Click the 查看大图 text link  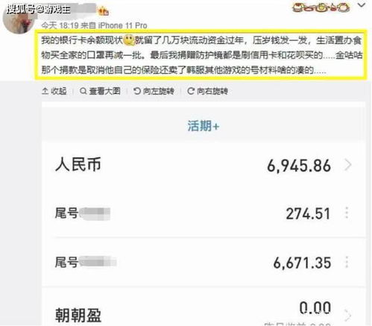tap(104, 91)
